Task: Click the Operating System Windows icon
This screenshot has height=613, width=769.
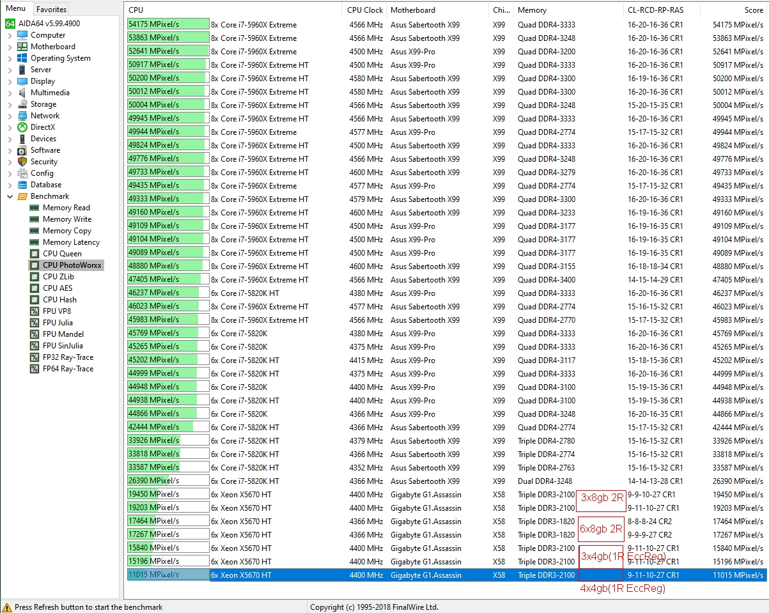Action: [x=22, y=58]
